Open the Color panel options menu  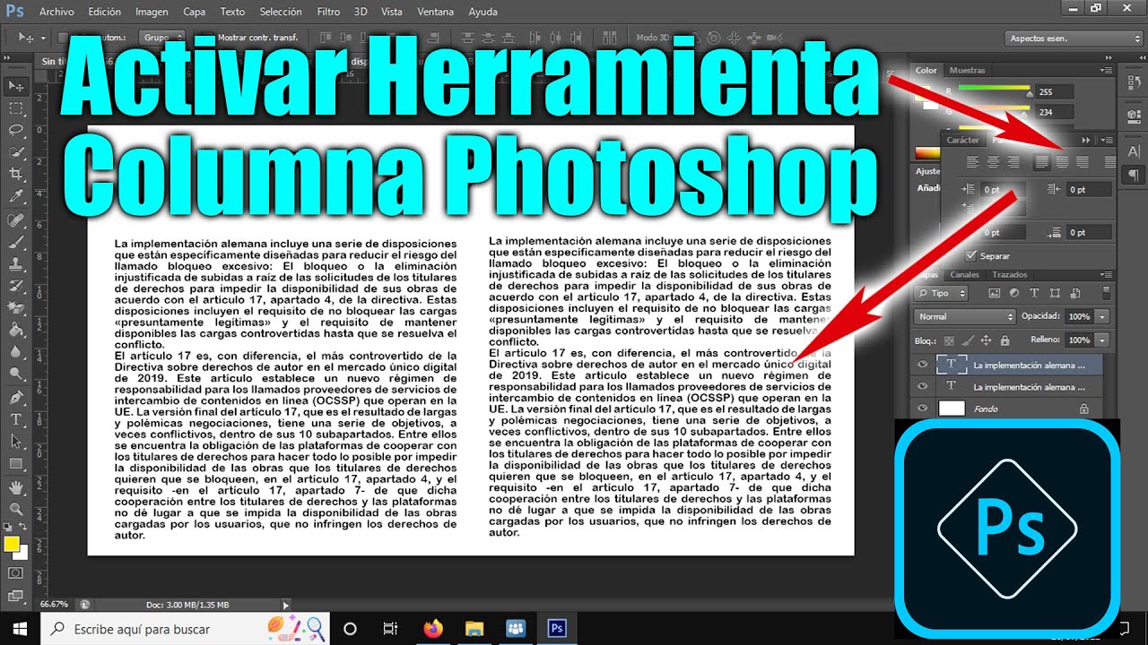pos(1106,70)
